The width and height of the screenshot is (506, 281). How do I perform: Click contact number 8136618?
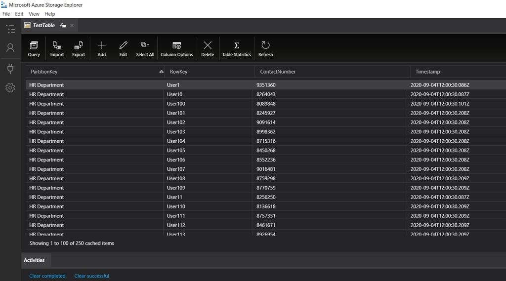(x=266, y=206)
